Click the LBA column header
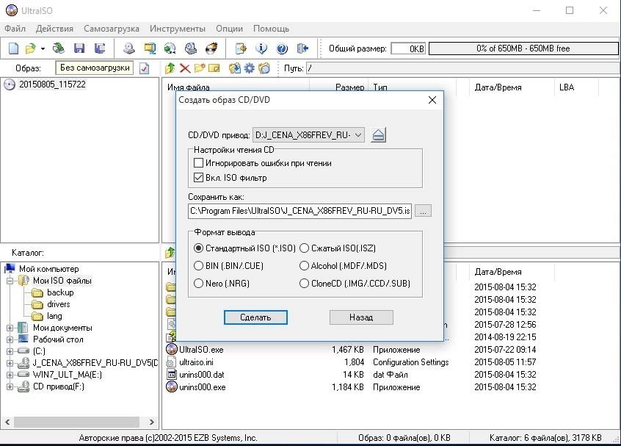This screenshot has width=621, height=446. coord(576,87)
